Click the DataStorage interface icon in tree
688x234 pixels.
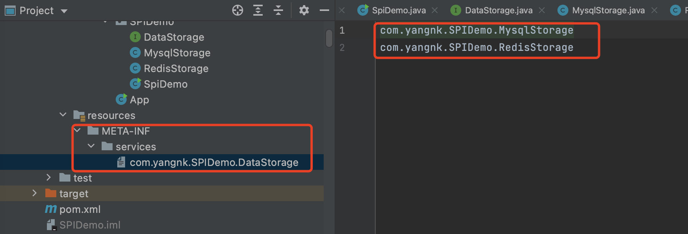(135, 37)
